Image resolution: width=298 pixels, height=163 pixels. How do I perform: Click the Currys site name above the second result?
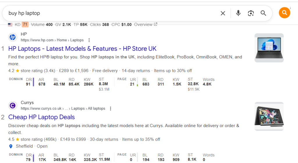pyautogui.click(x=27, y=103)
